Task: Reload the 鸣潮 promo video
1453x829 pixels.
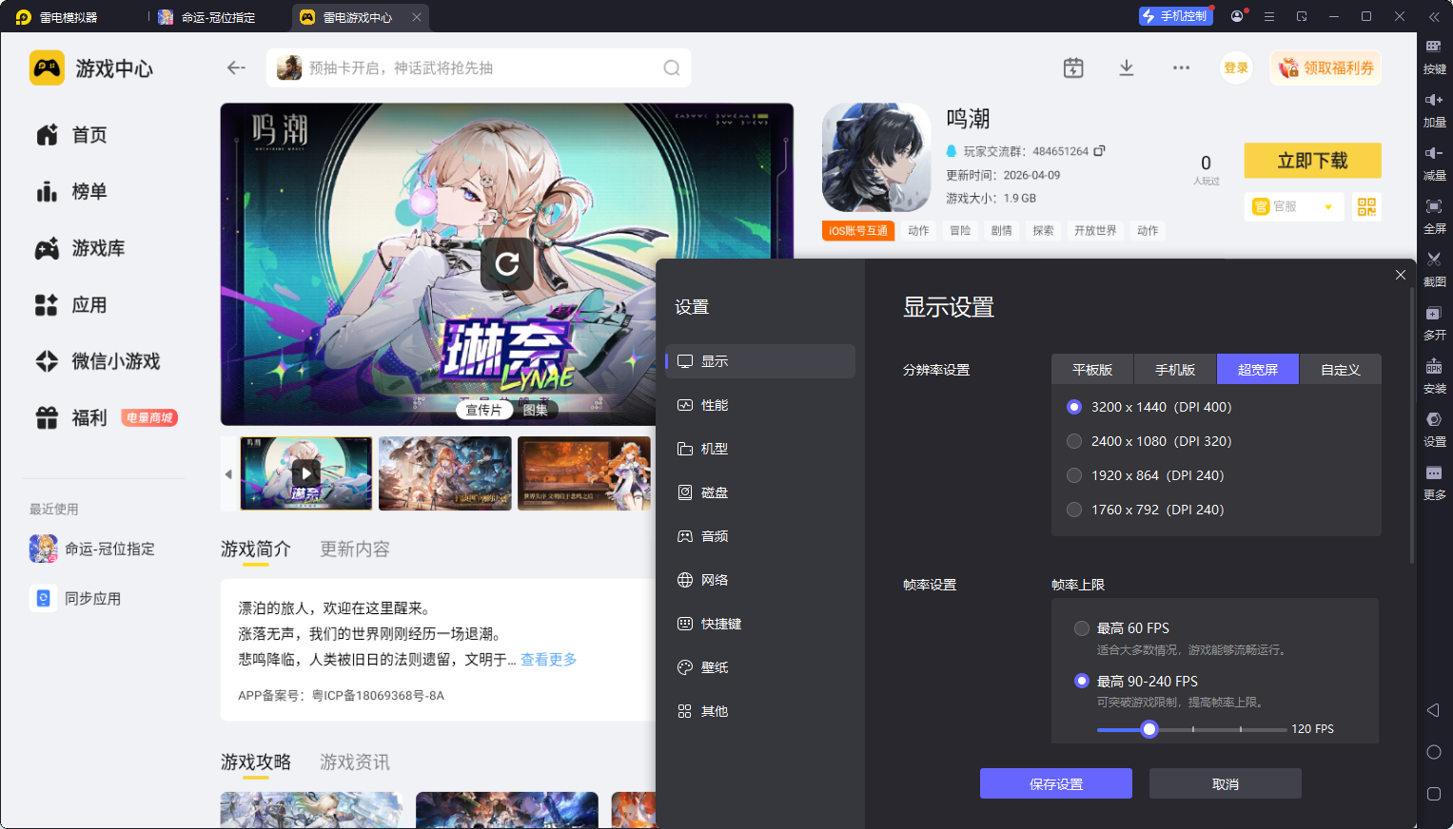Action: point(507,263)
